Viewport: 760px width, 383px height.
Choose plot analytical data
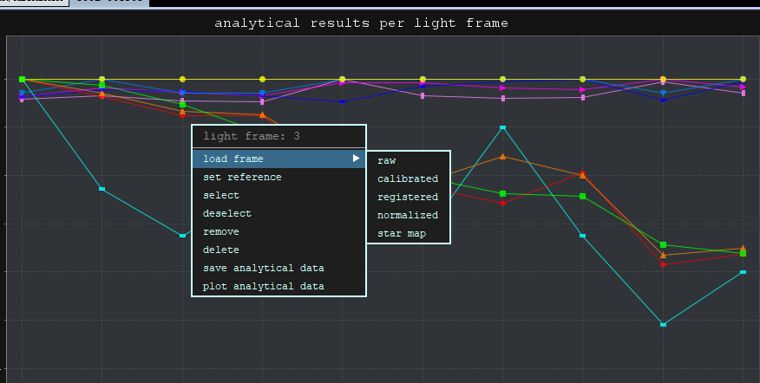(278, 286)
